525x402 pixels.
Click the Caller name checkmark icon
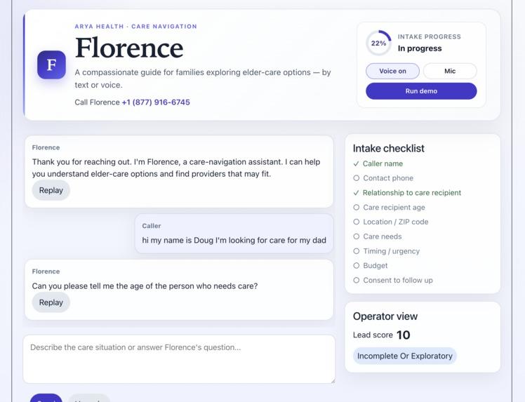356,163
